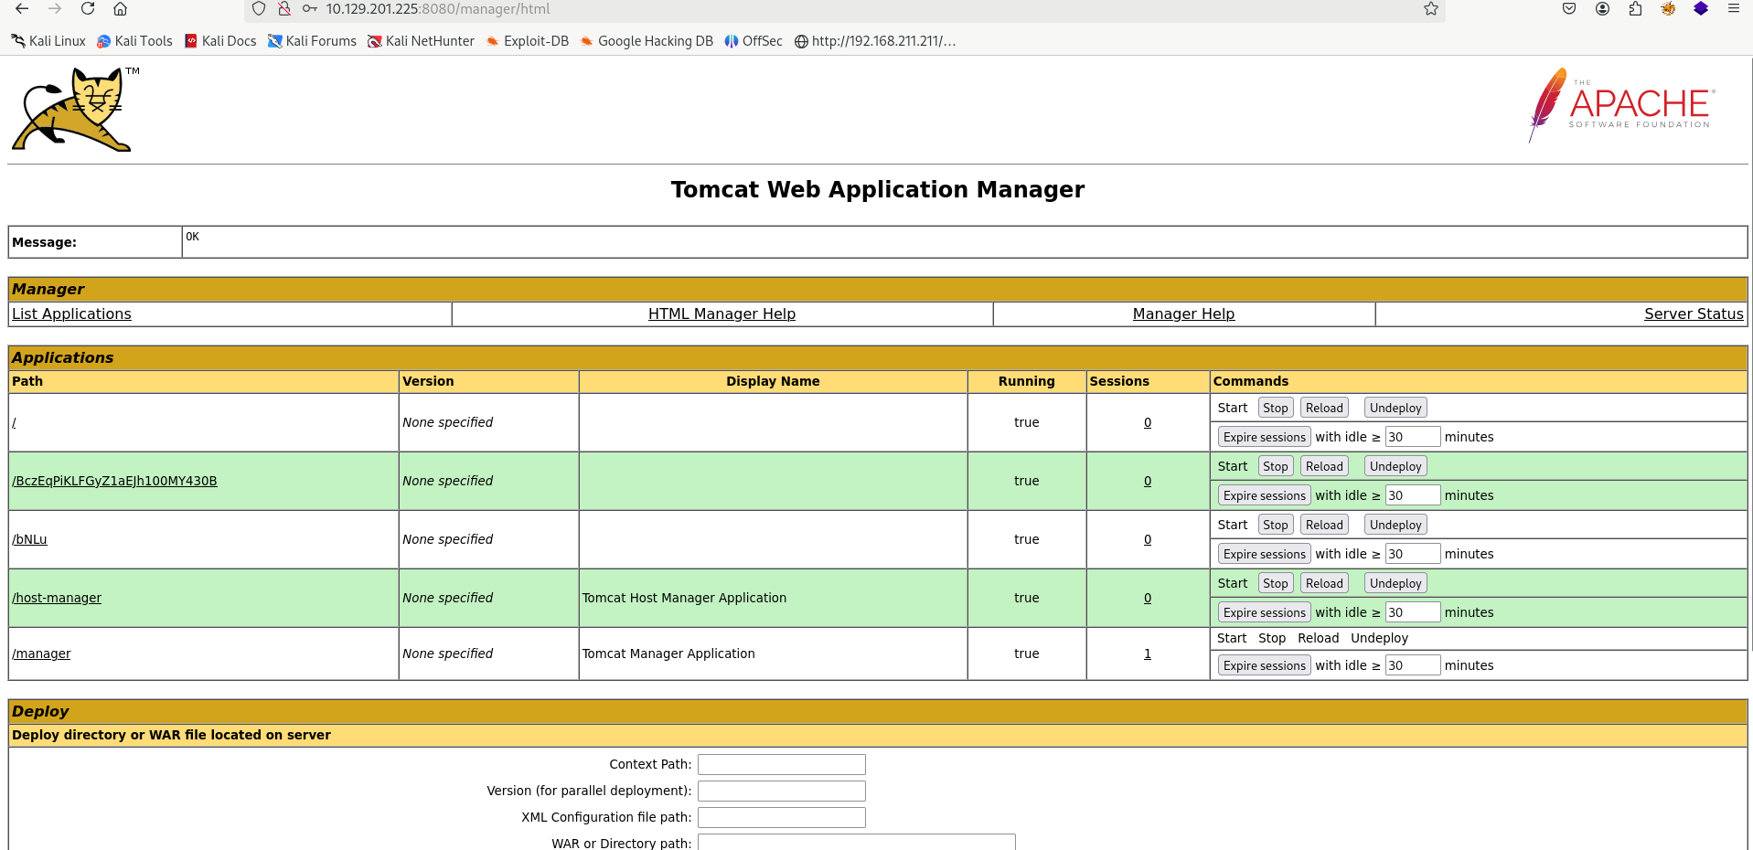
Task: Click the Tomcat cat logo
Action: pos(73,109)
